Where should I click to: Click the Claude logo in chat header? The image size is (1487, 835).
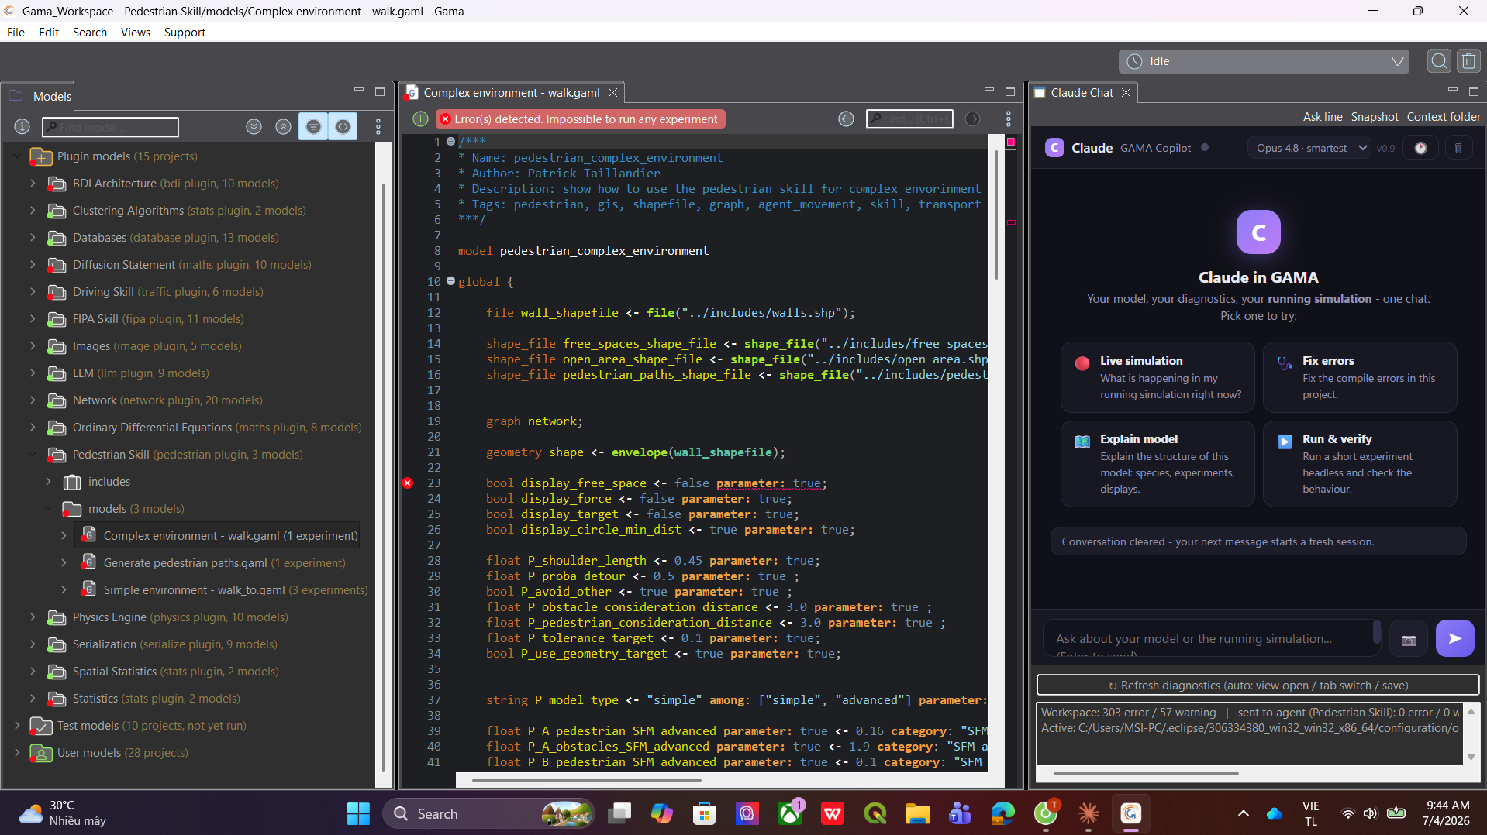1054,148
